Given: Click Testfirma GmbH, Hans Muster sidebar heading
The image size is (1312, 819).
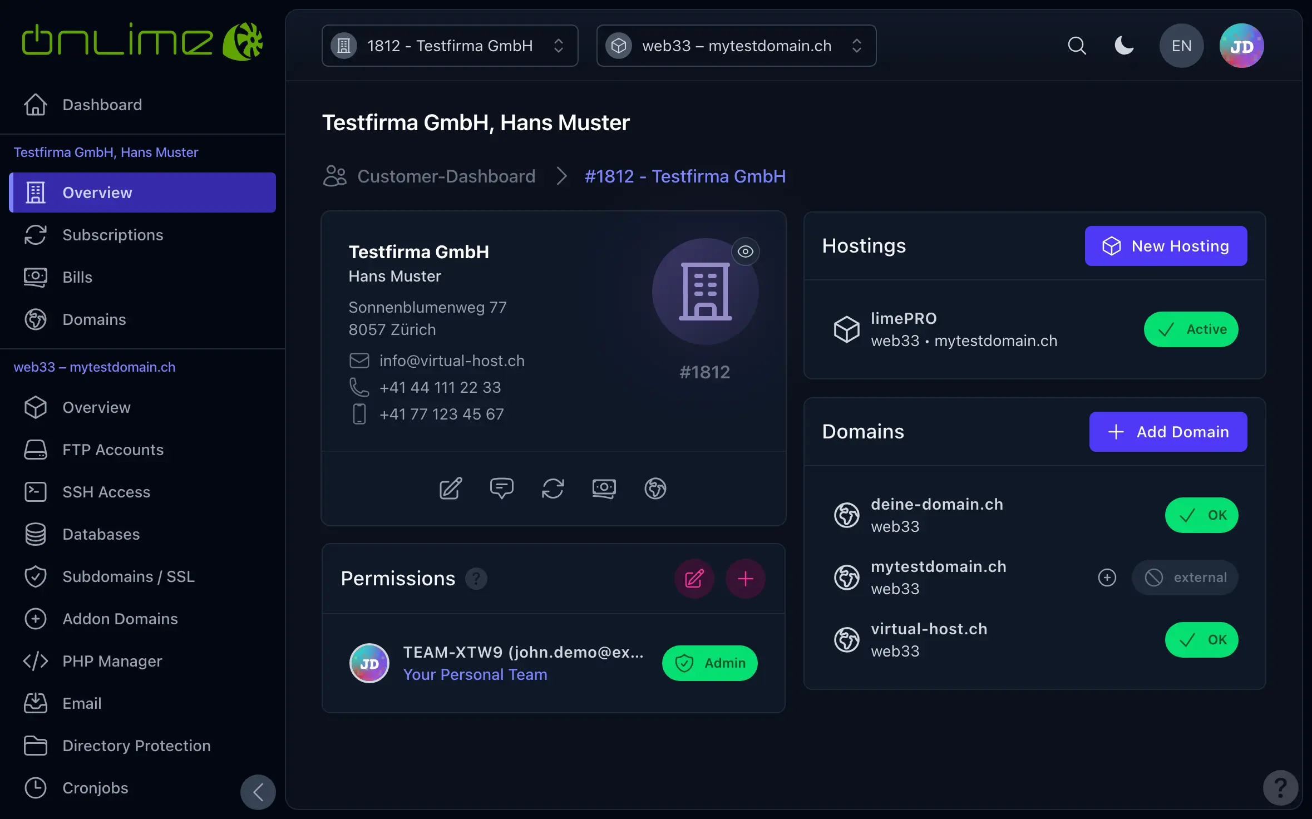Looking at the screenshot, I should tap(106, 152).
